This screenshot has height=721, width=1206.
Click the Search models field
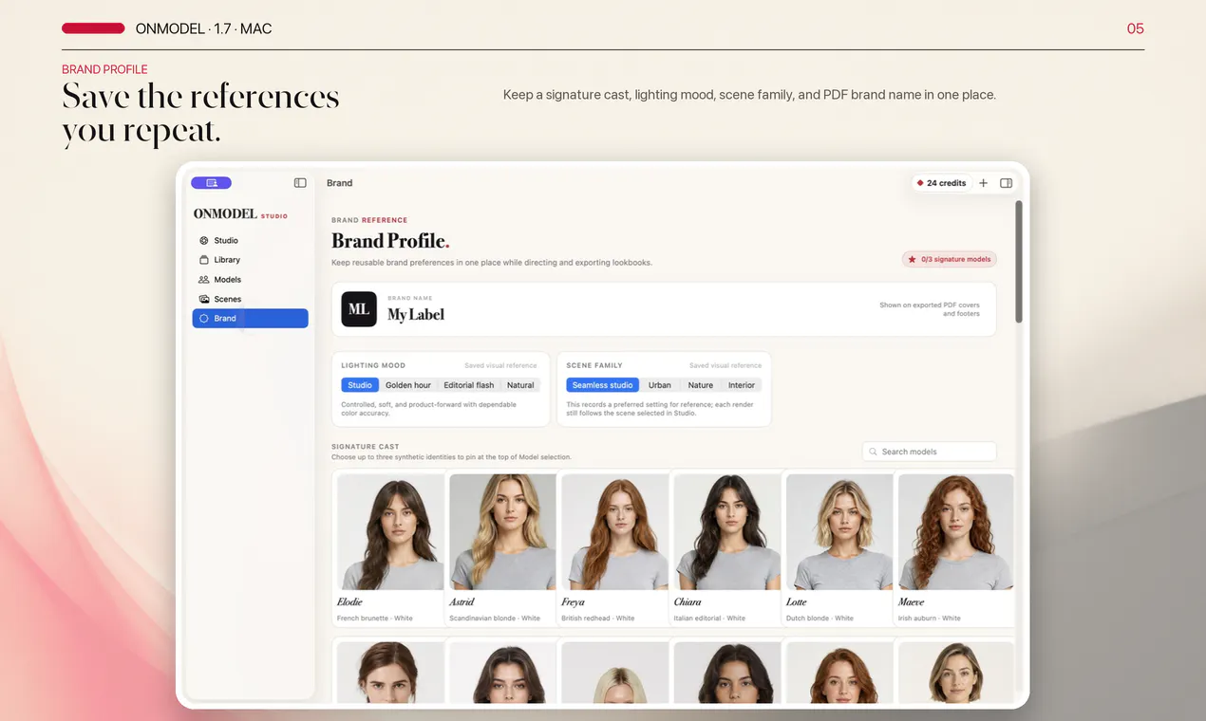[x=930, y=452]
